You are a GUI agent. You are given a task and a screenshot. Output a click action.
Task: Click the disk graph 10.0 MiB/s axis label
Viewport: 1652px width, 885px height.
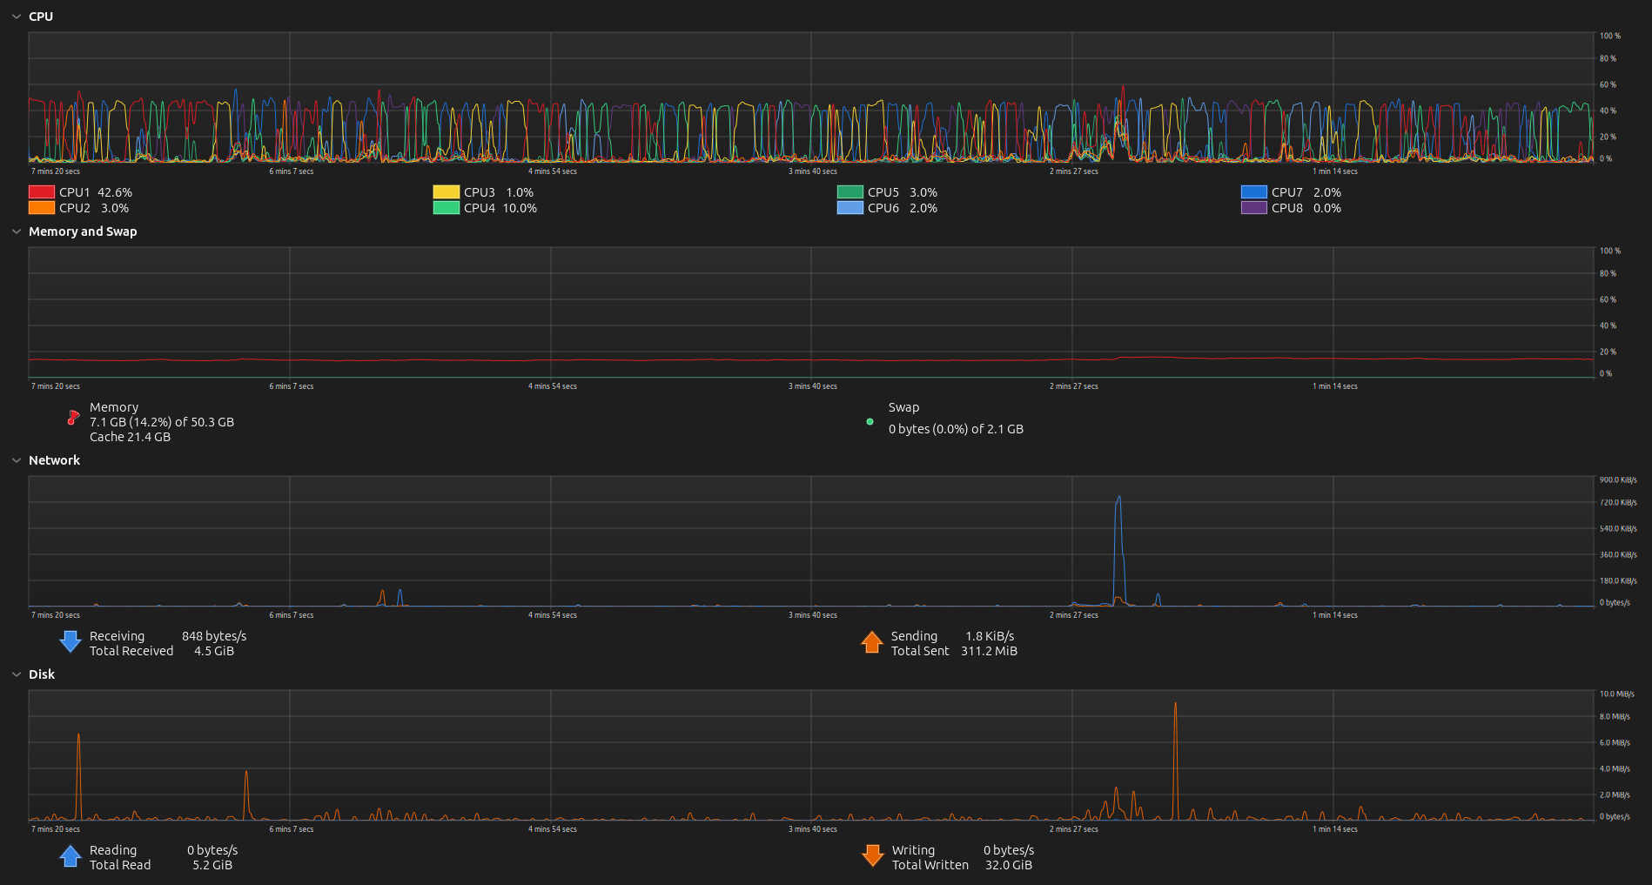click(1616, 694)
